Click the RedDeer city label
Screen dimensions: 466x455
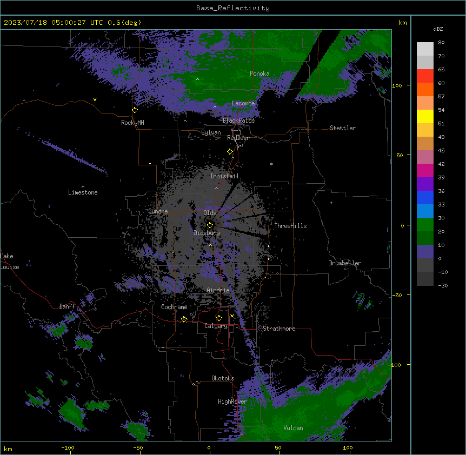238,138
